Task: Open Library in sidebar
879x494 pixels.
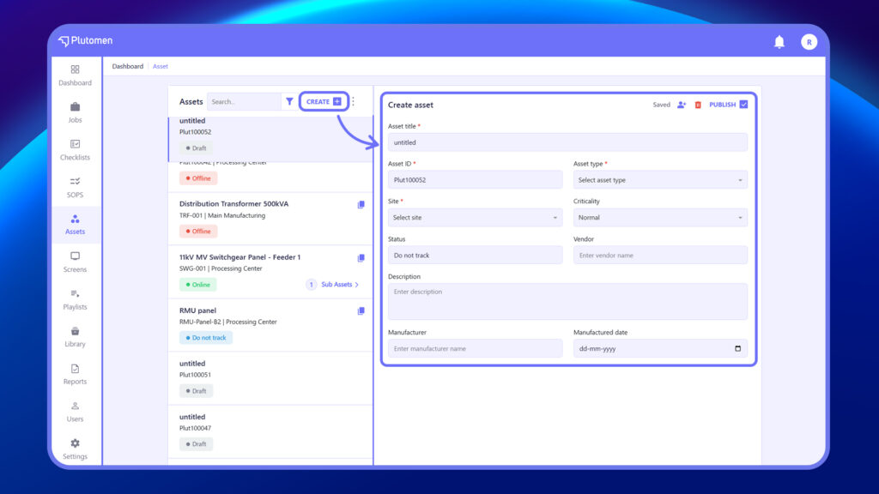Action: [76, 336]
